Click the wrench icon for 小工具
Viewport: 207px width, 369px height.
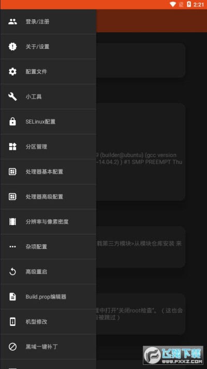(x=12, y=97)
